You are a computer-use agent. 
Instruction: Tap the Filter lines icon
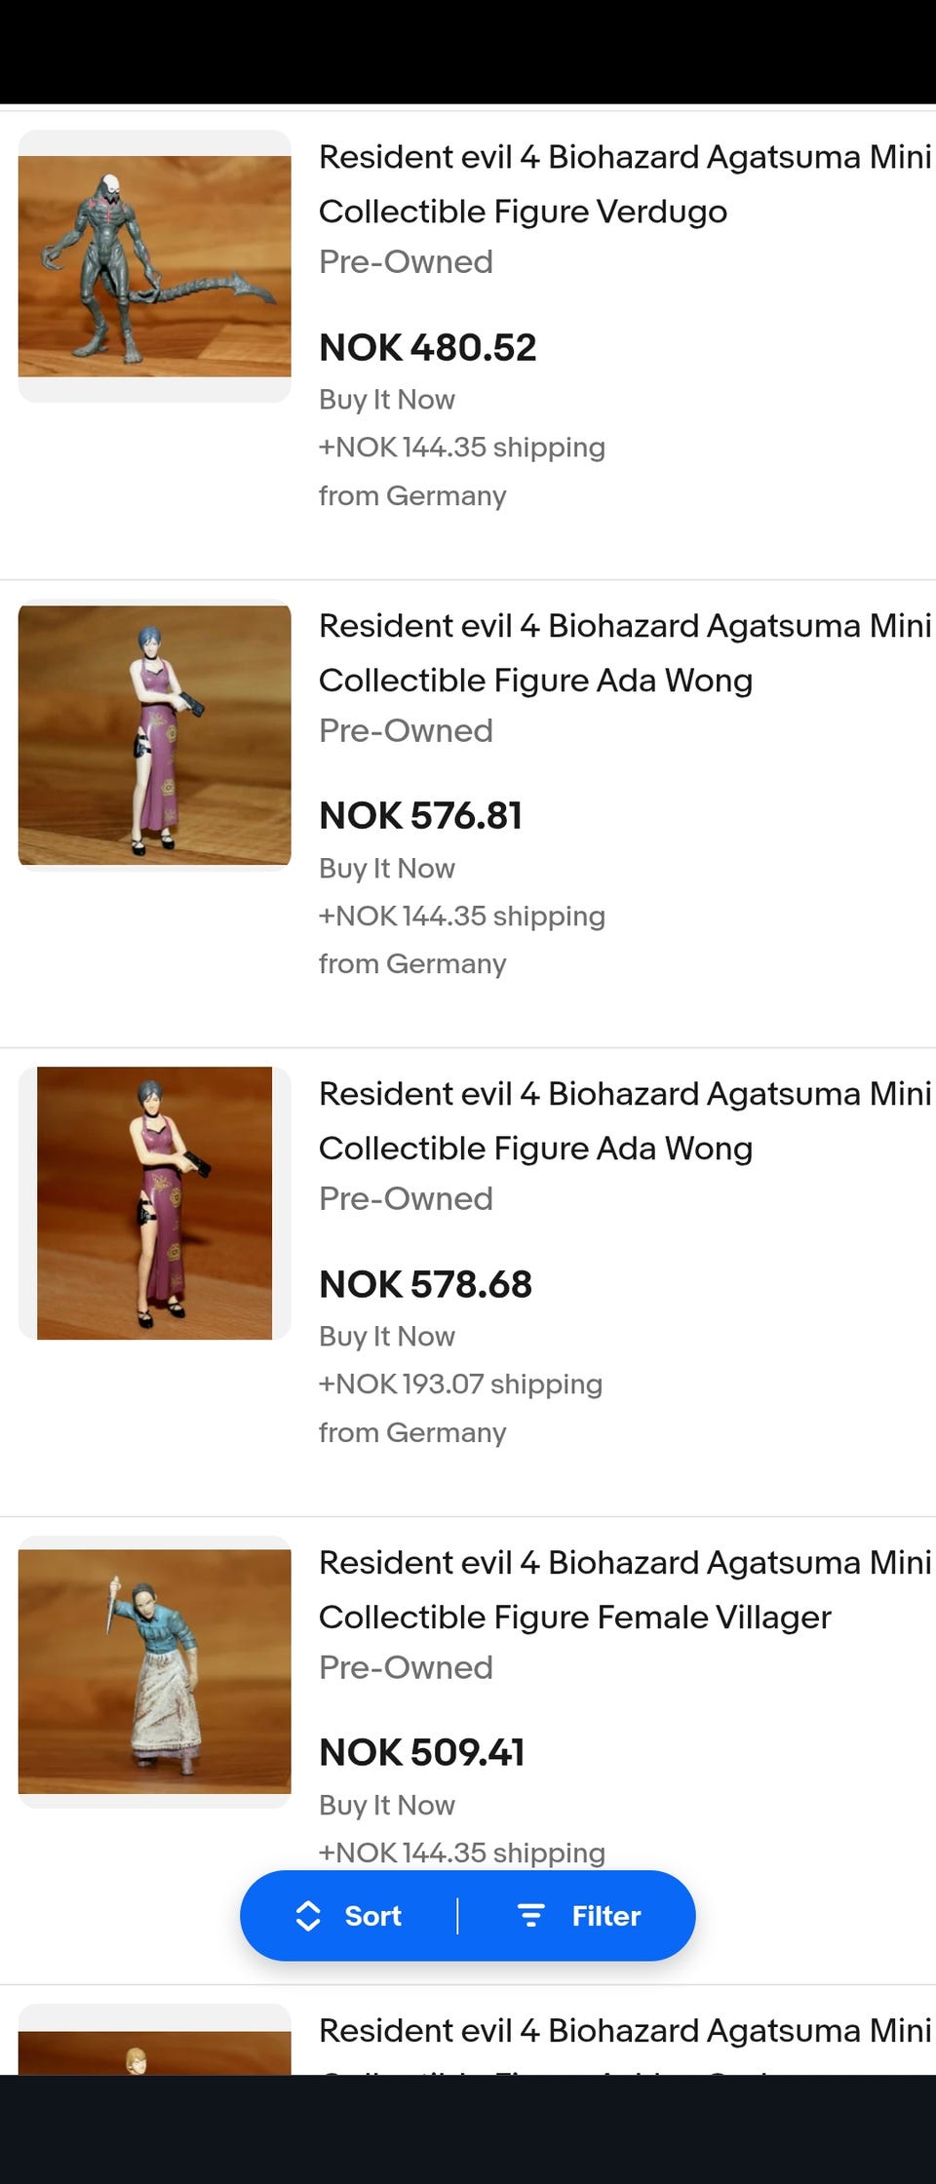pyautogui.click(x=530, y=1916)
